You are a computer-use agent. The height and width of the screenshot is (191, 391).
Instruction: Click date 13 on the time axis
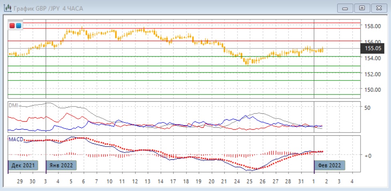147,181
